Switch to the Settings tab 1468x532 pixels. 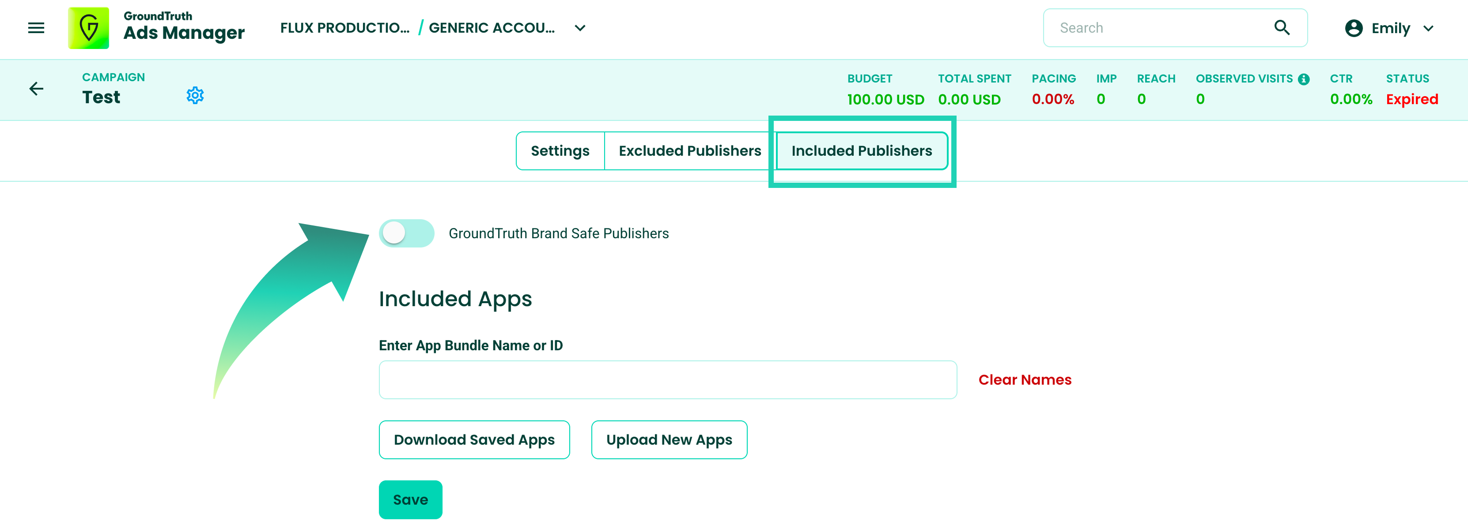[560, 151]
